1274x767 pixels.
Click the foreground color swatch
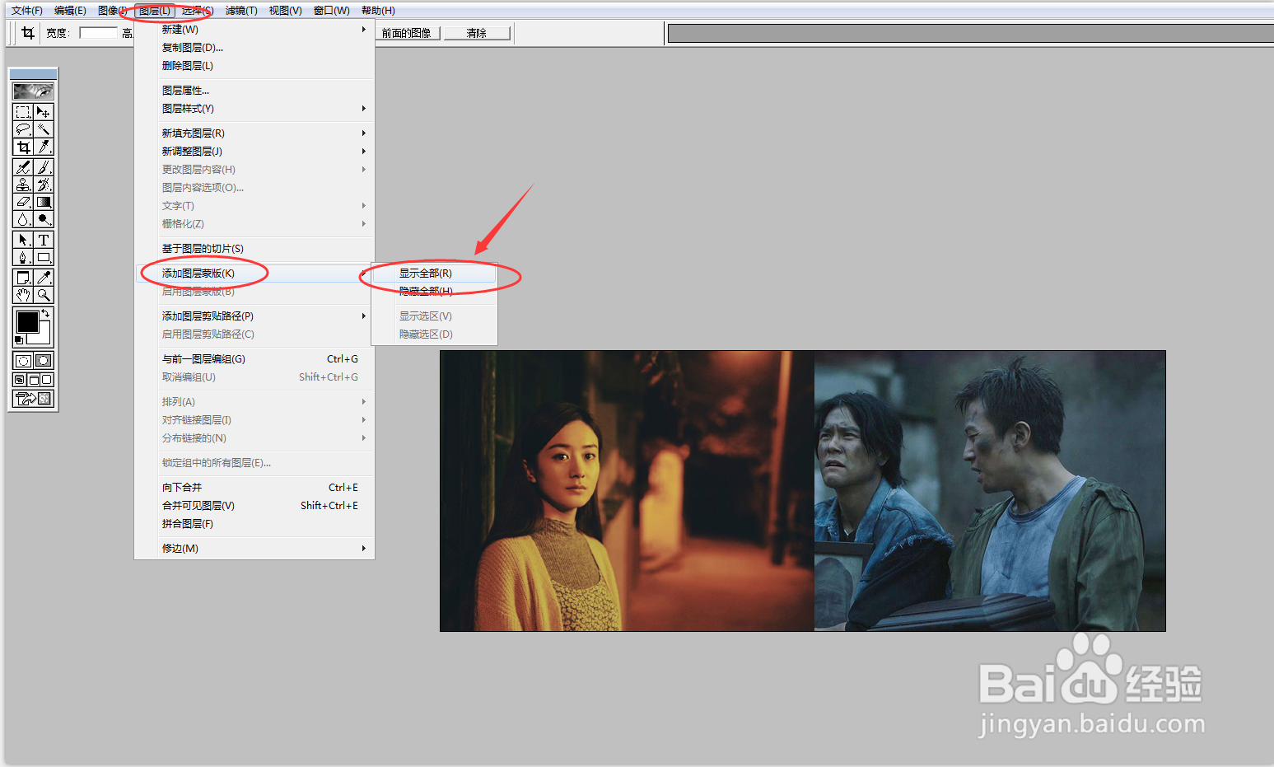click(x=26, y=321)
